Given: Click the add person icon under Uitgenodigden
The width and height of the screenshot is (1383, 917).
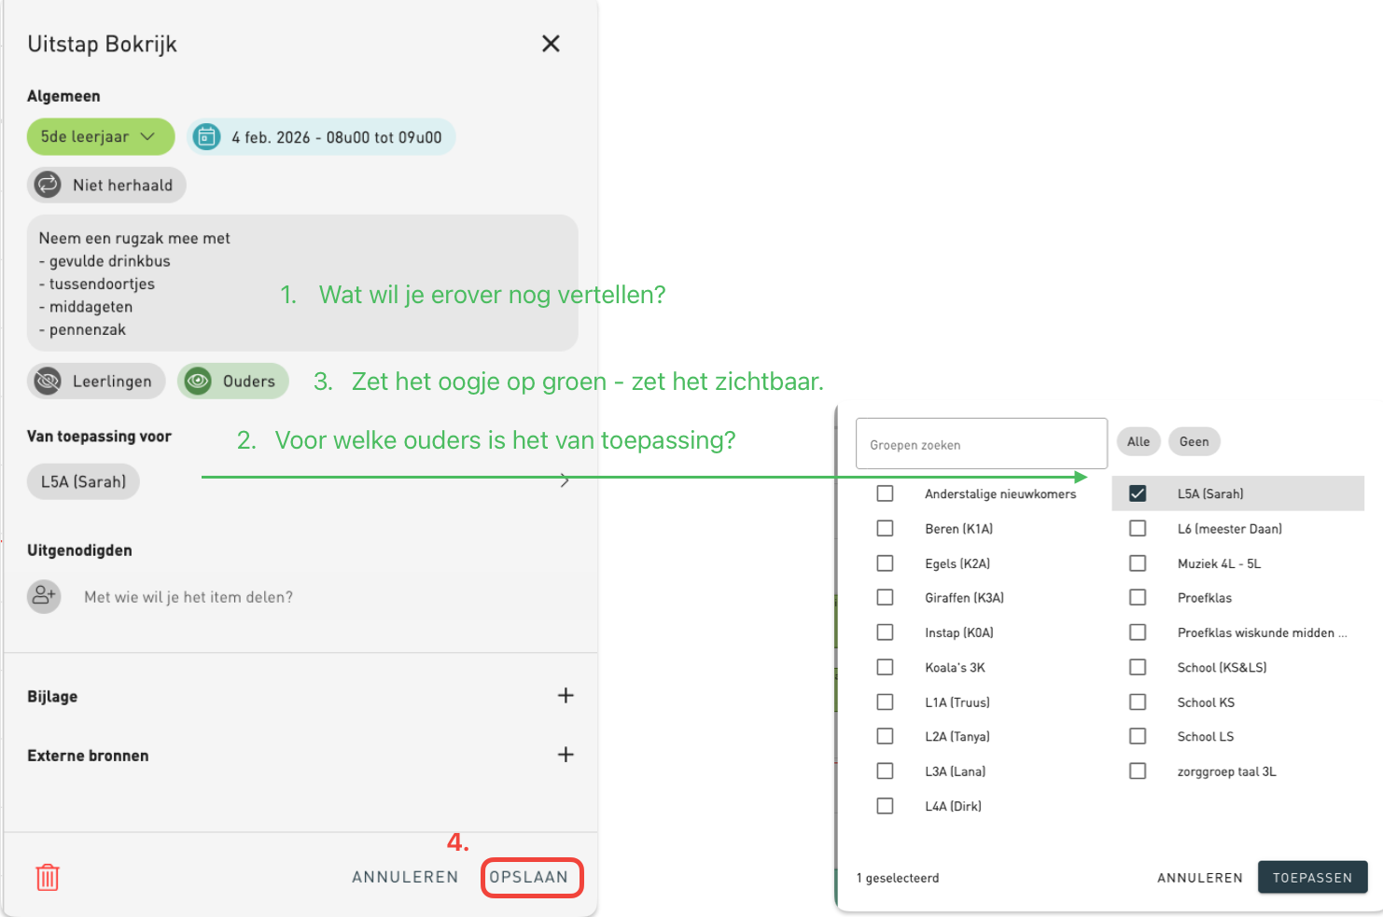Looking at the screenshot, I should pyautogui.click(x=44, y=596).
